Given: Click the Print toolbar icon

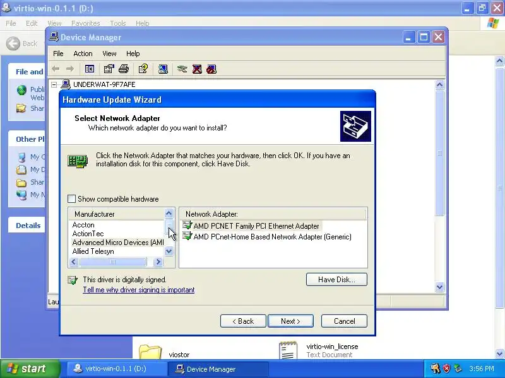Looking at the screenshot, I should 124,69.
